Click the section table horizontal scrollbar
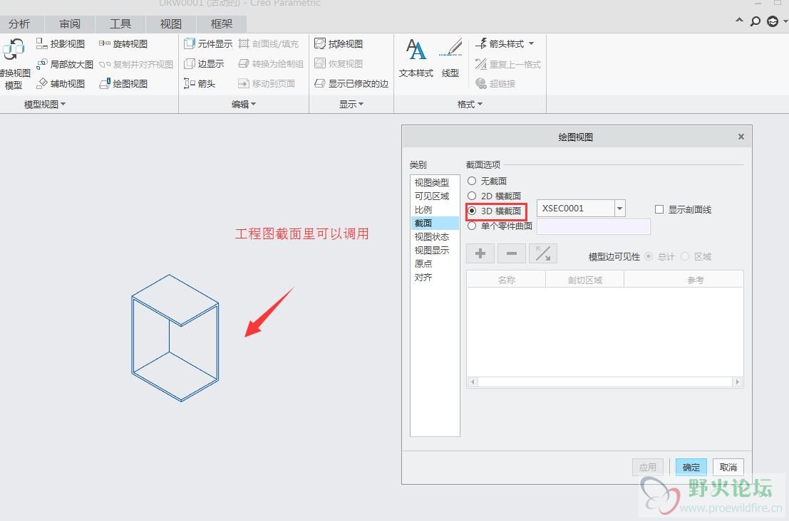 [605, 381]
